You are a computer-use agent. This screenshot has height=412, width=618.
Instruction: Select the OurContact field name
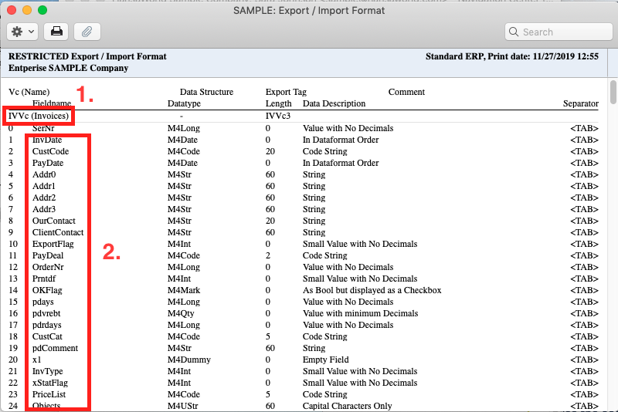[x=54, y=221]
